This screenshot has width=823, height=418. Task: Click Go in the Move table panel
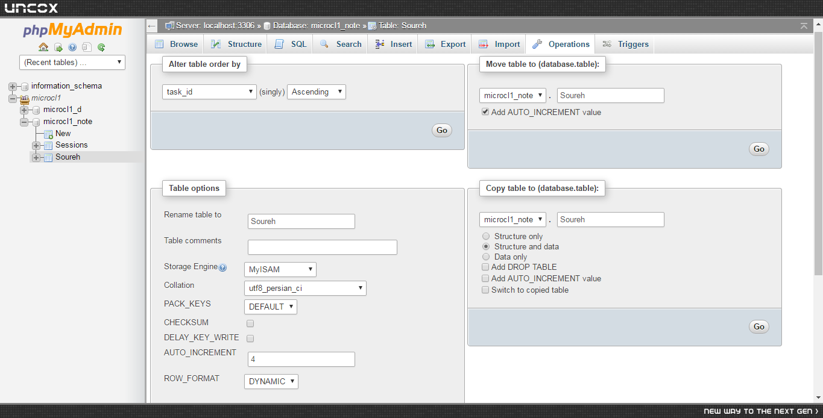(x=759, y=149)
